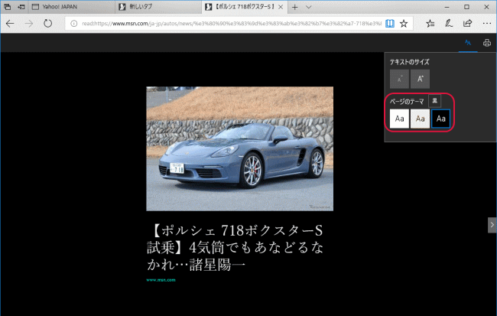
Task: Click the share icon in toolbar
Action: 467,24
